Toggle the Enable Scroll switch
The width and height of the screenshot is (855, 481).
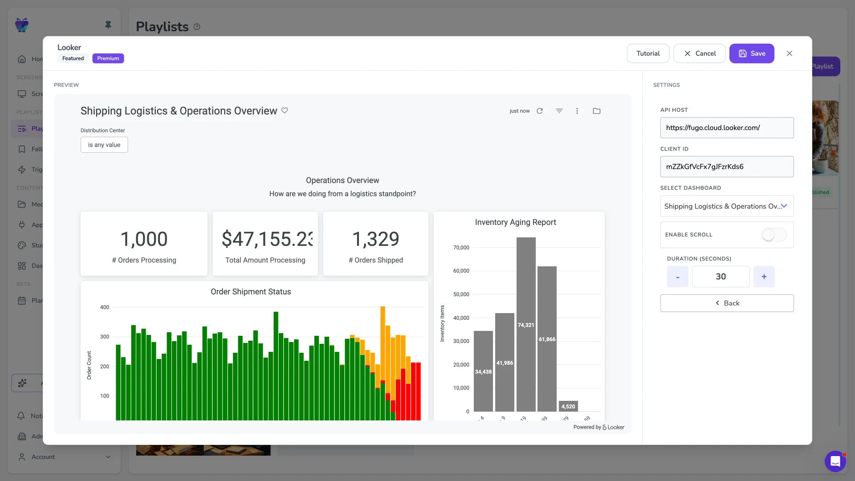(x=774, y=235)
